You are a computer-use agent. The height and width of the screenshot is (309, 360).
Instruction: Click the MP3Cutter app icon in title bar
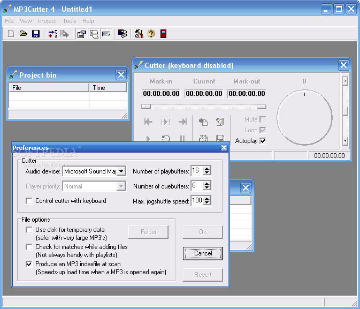pos(7,9)
